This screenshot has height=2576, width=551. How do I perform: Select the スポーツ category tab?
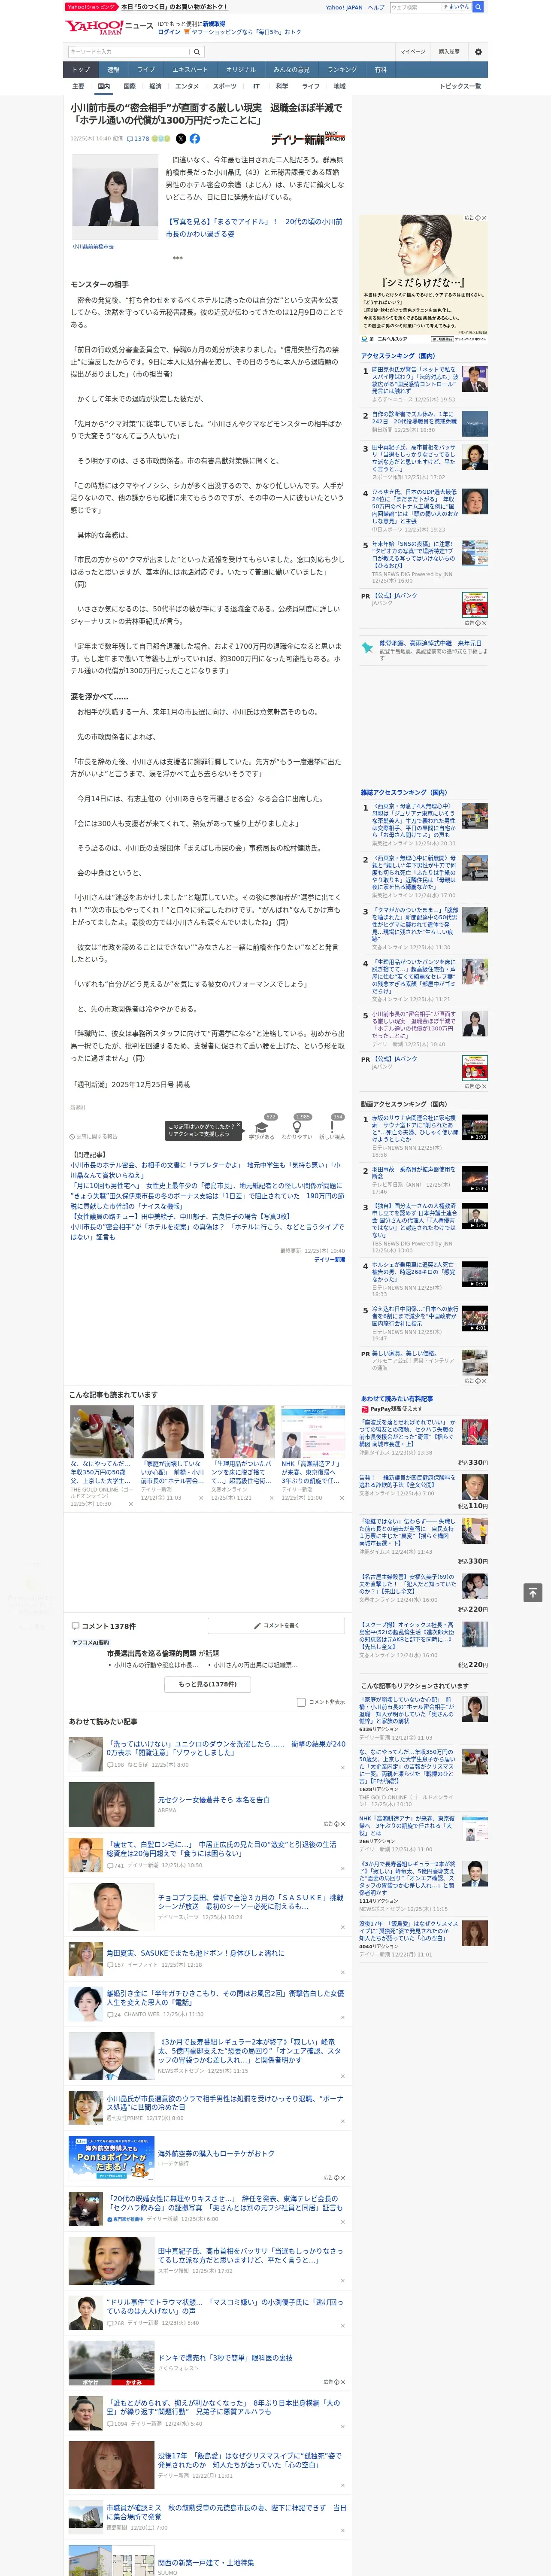point(225,86)
